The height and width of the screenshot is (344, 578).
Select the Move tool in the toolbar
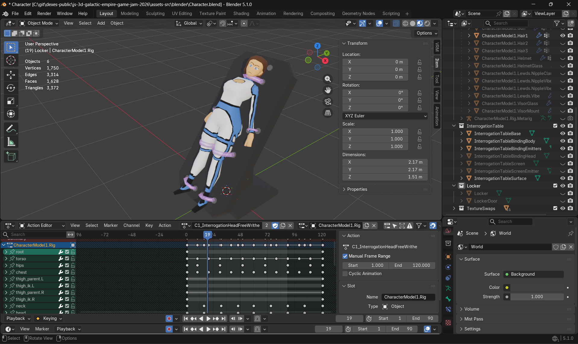(x=11, y=75)
